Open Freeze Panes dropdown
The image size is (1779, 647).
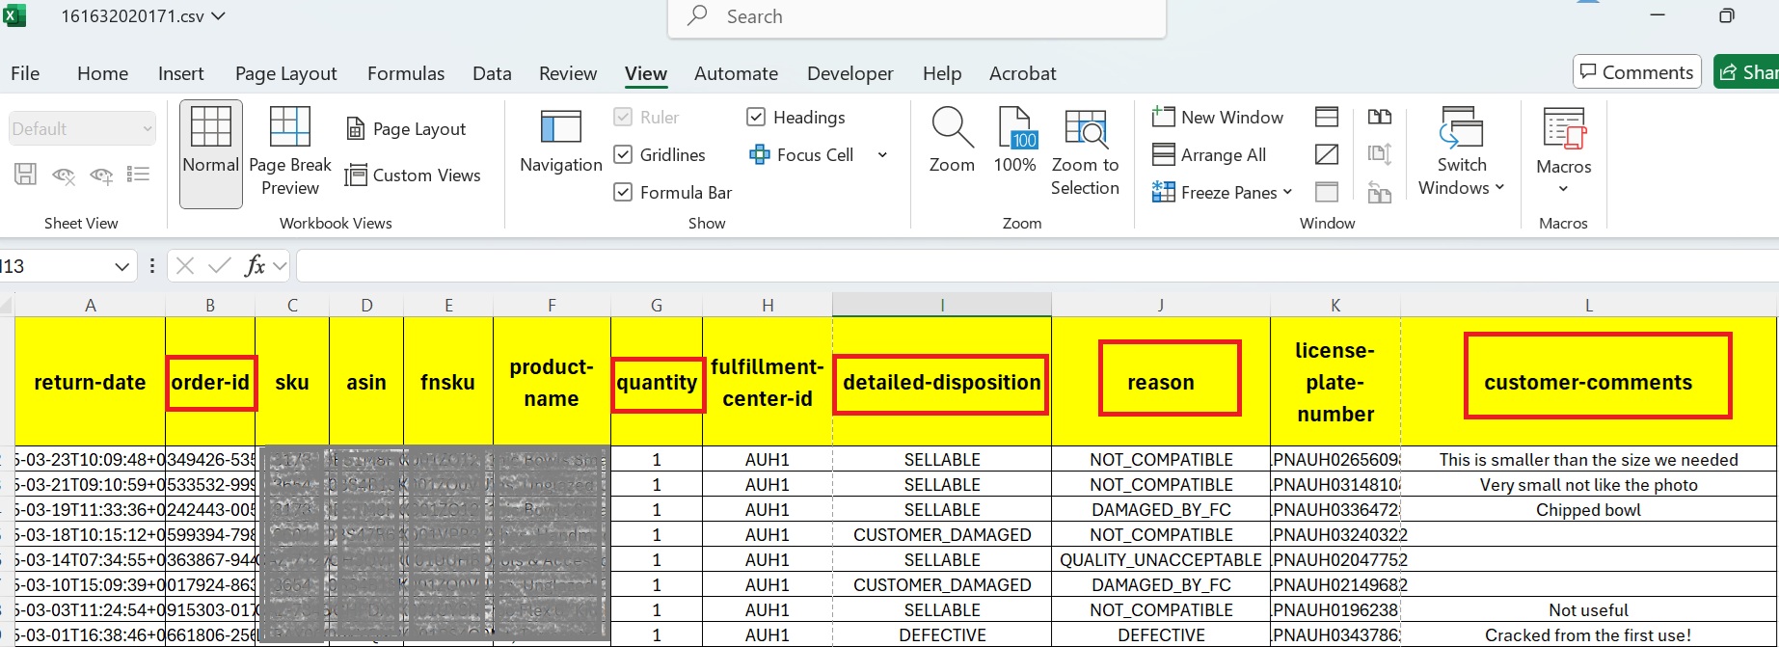point(1222,192)
